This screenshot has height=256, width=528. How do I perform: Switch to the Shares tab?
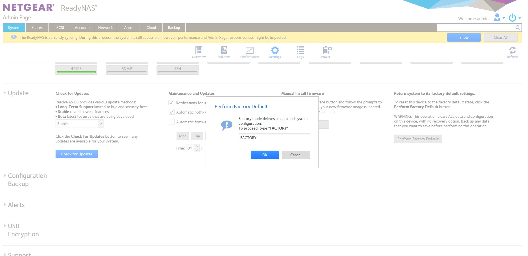37,28
